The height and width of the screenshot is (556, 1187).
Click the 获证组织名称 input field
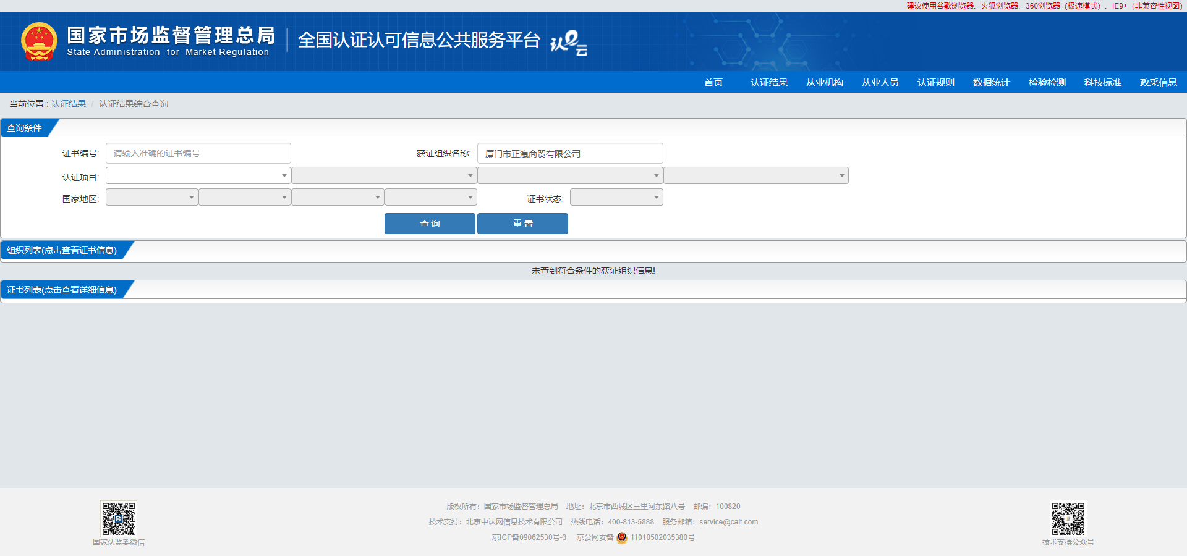[570, 153]
